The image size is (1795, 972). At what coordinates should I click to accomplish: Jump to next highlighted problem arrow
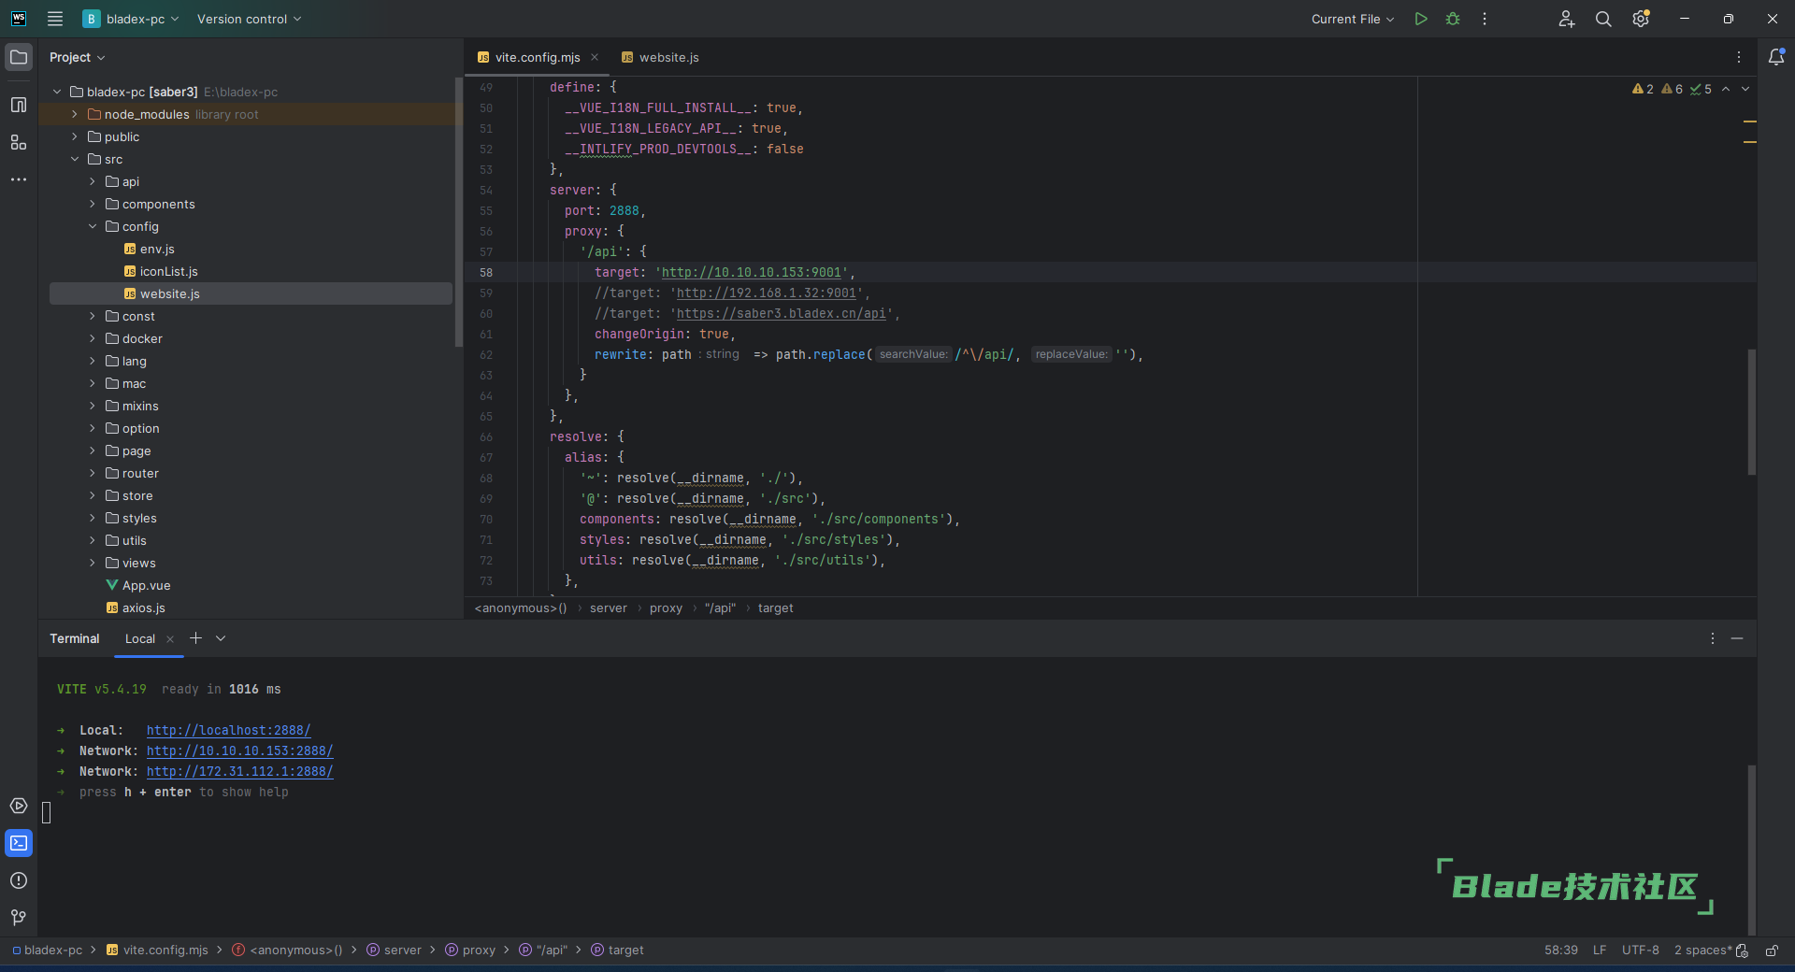1745,90
